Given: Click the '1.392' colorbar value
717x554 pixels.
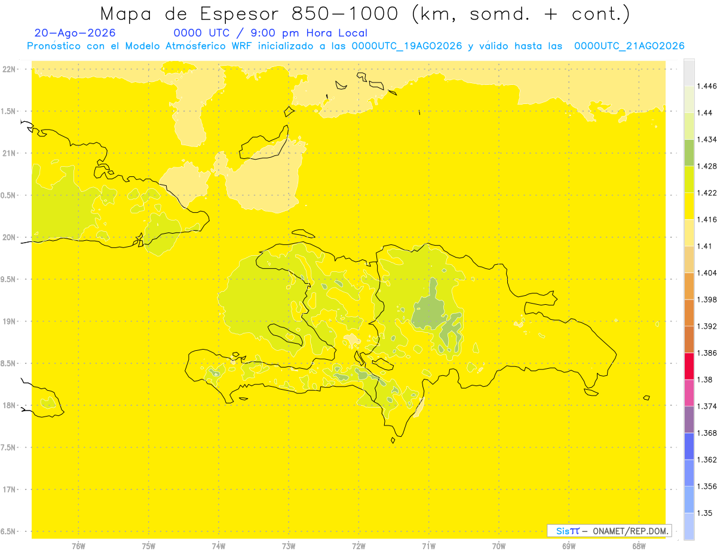Looking at the screenshot, I should click(x=706, y=326).
